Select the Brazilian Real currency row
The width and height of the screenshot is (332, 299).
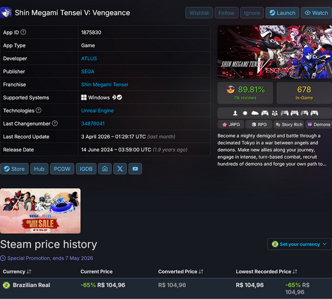166,288
